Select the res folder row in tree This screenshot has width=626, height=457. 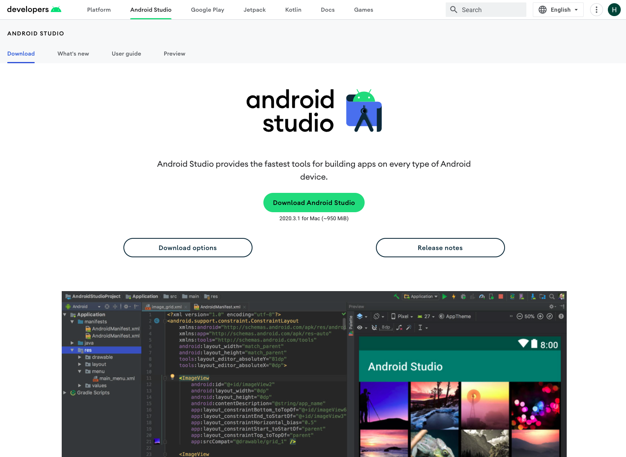tap(102, 350)
